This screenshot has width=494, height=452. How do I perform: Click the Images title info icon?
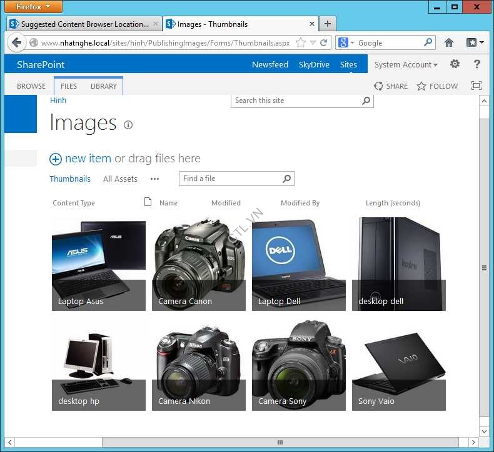pyautogui.click(x=128, y=125)
